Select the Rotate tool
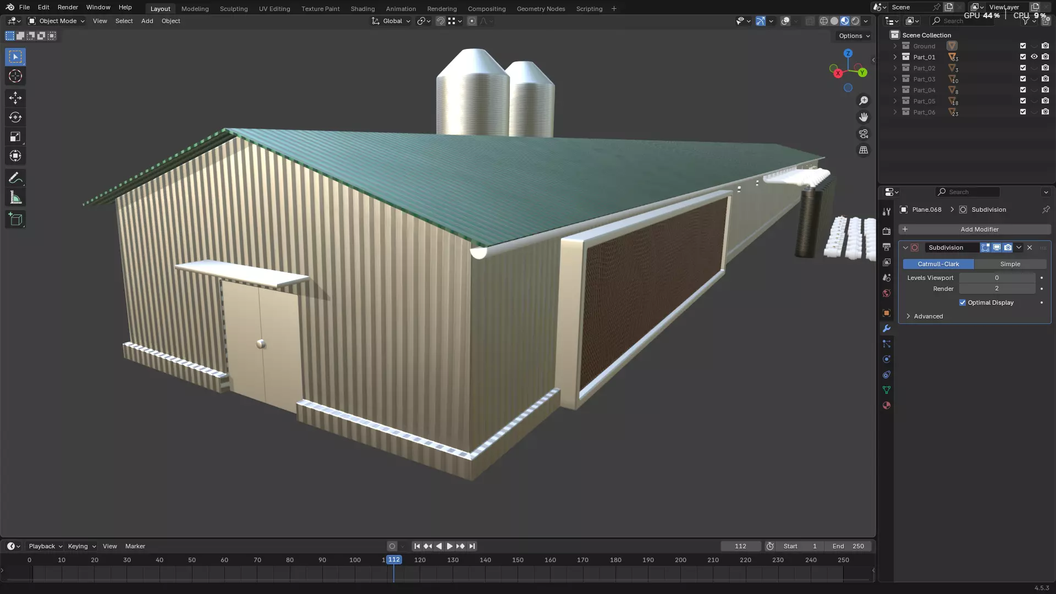This screenshot has width=1056, height=594. (15, 117)
